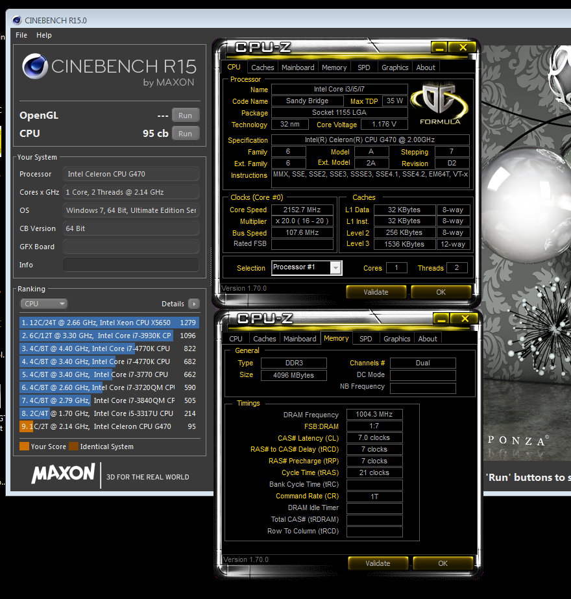Minimize the bottom CPU-Z Memory window
Image resolution: width=571 pixels, height=599 pixels.
point(441,319)
